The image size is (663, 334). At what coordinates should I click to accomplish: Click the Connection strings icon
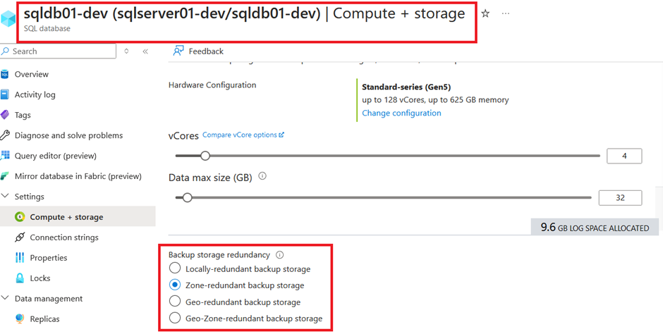pos(20,237)
